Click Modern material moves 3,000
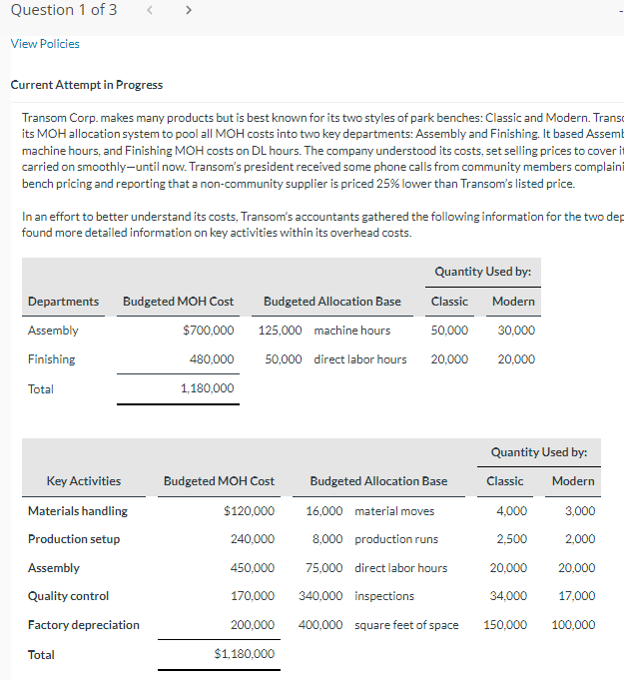 pyautogui.click(x=580, y=511)
